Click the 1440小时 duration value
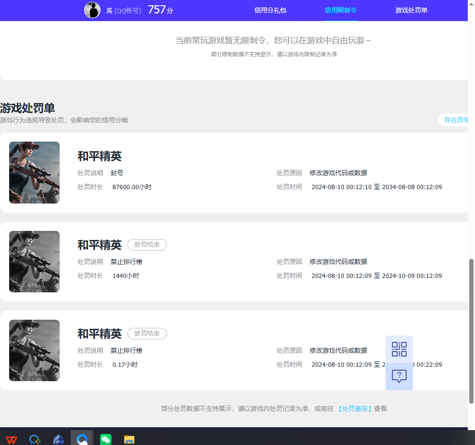This screenshot has width=475, height=445. 125,276
